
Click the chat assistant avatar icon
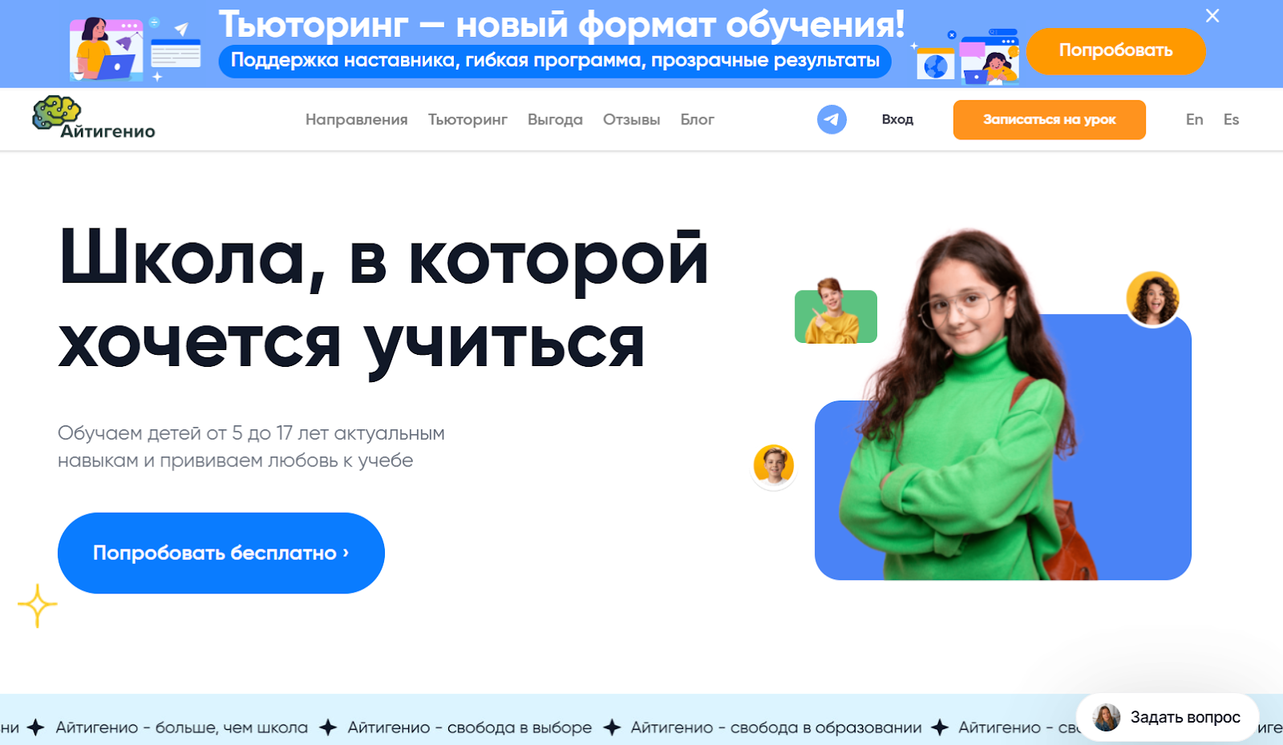coord(1107,718)
